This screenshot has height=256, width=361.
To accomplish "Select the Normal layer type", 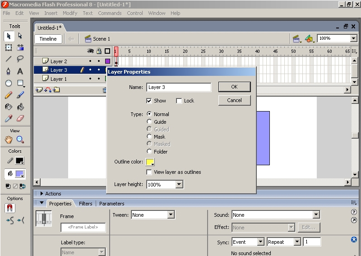I will pyautogui.click(x=149, y=114).
